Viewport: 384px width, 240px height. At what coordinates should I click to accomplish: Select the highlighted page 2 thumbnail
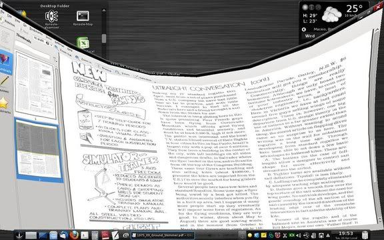tap(39, 149)
